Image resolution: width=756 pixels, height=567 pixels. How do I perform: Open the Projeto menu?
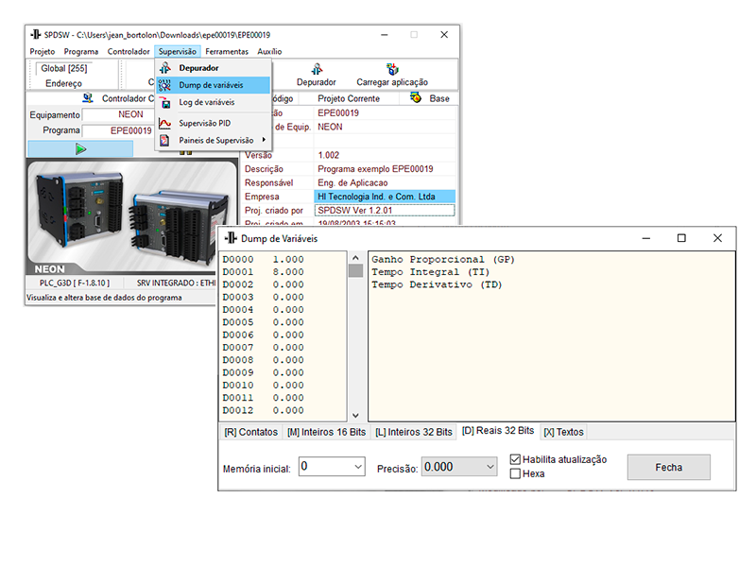click(x=43, y=52)
